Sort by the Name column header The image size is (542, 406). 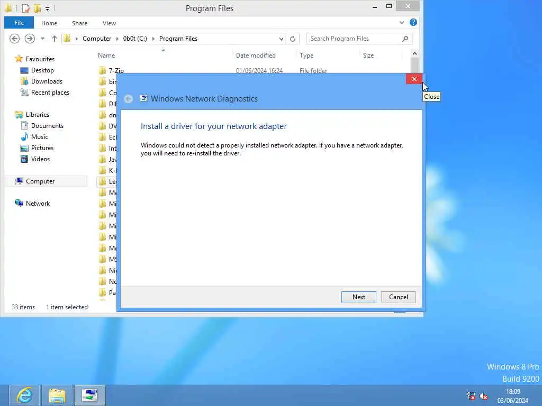[x=106, y=55]
